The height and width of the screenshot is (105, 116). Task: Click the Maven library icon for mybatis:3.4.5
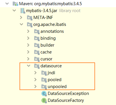15,4
